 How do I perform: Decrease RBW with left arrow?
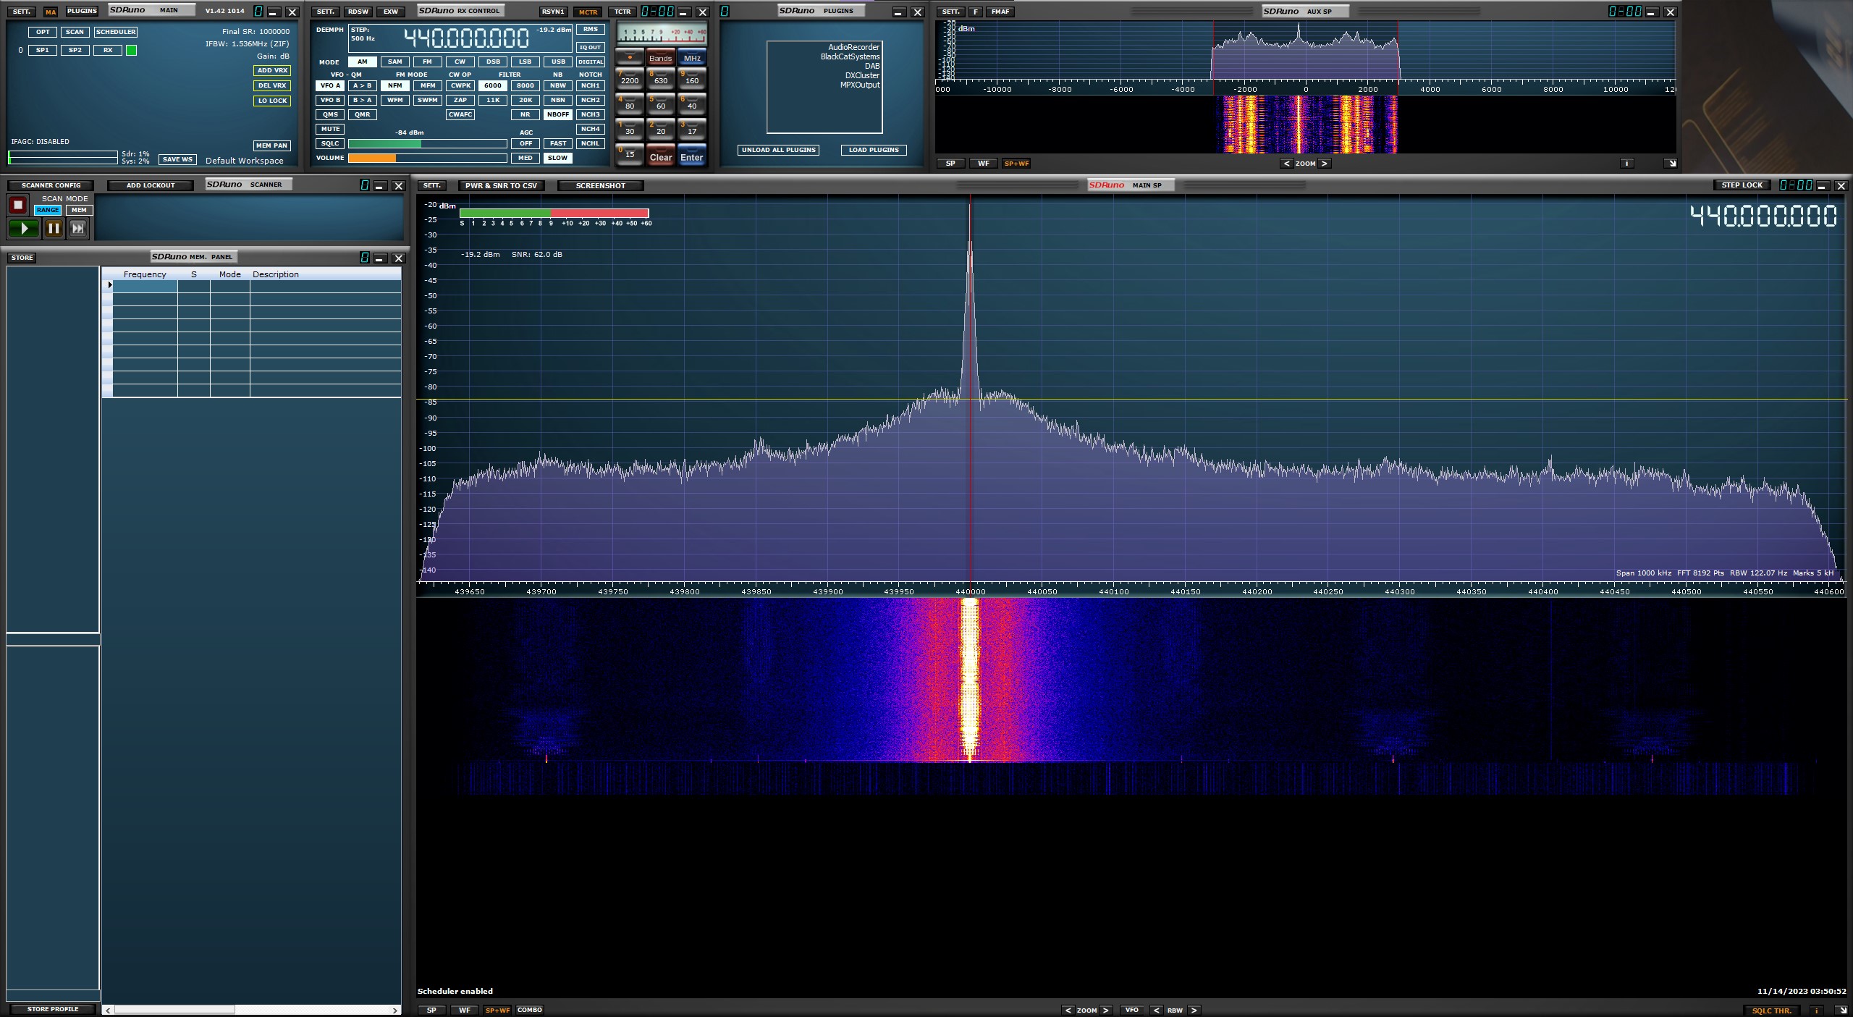click(1156, 1010)
